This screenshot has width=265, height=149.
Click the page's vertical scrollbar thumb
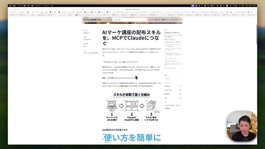257,35
